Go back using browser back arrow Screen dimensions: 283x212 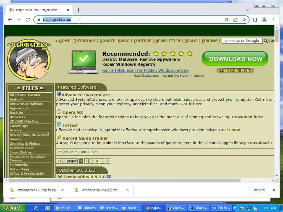click(10, 20)
